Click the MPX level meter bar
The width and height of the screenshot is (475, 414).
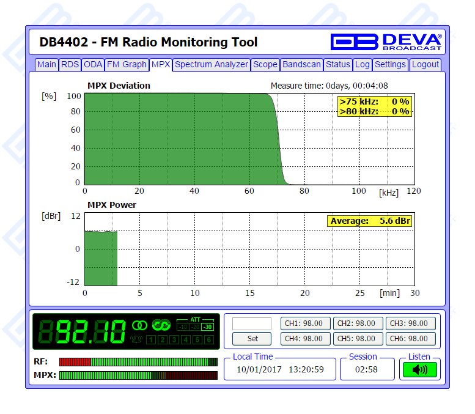[138, 375]
